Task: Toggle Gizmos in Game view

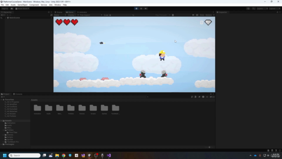Action: tap(208, 15)
